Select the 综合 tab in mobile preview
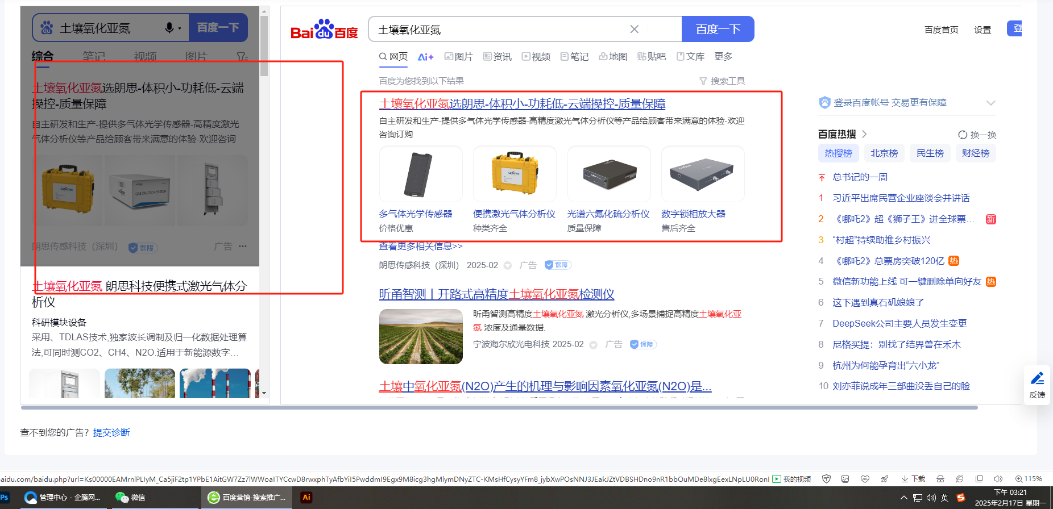 click(x=43, y=56)
